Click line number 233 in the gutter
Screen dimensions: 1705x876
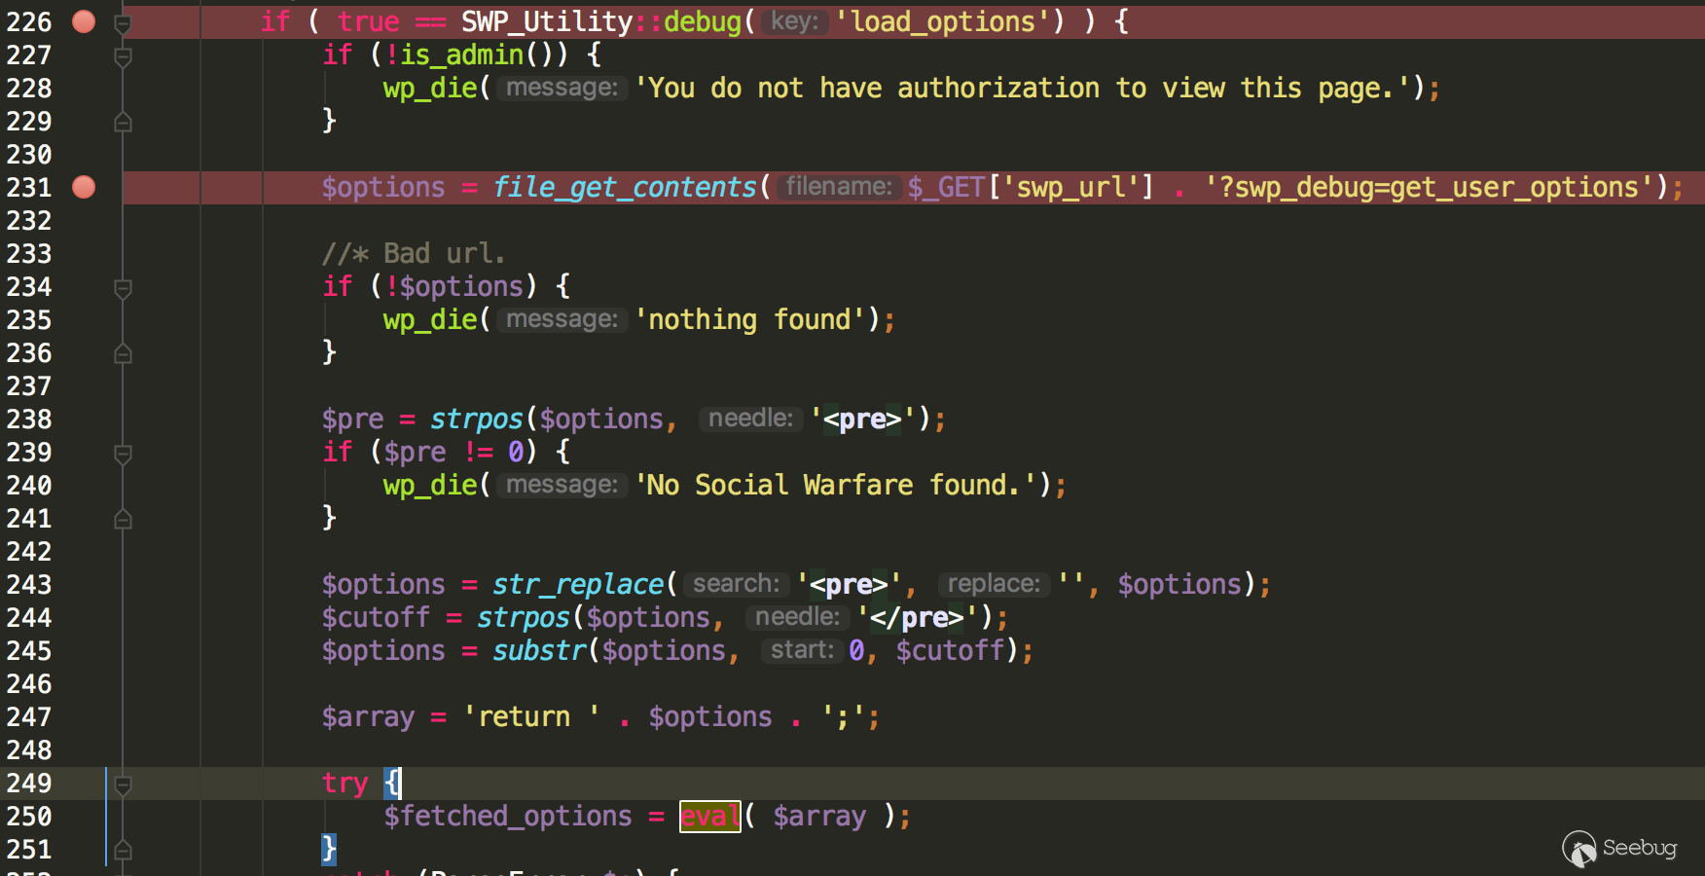(29, 253)
